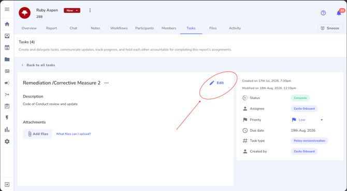The image size is (347, 191).
Task: Click the Policy revision/creation chip
Action: point(309,141)
